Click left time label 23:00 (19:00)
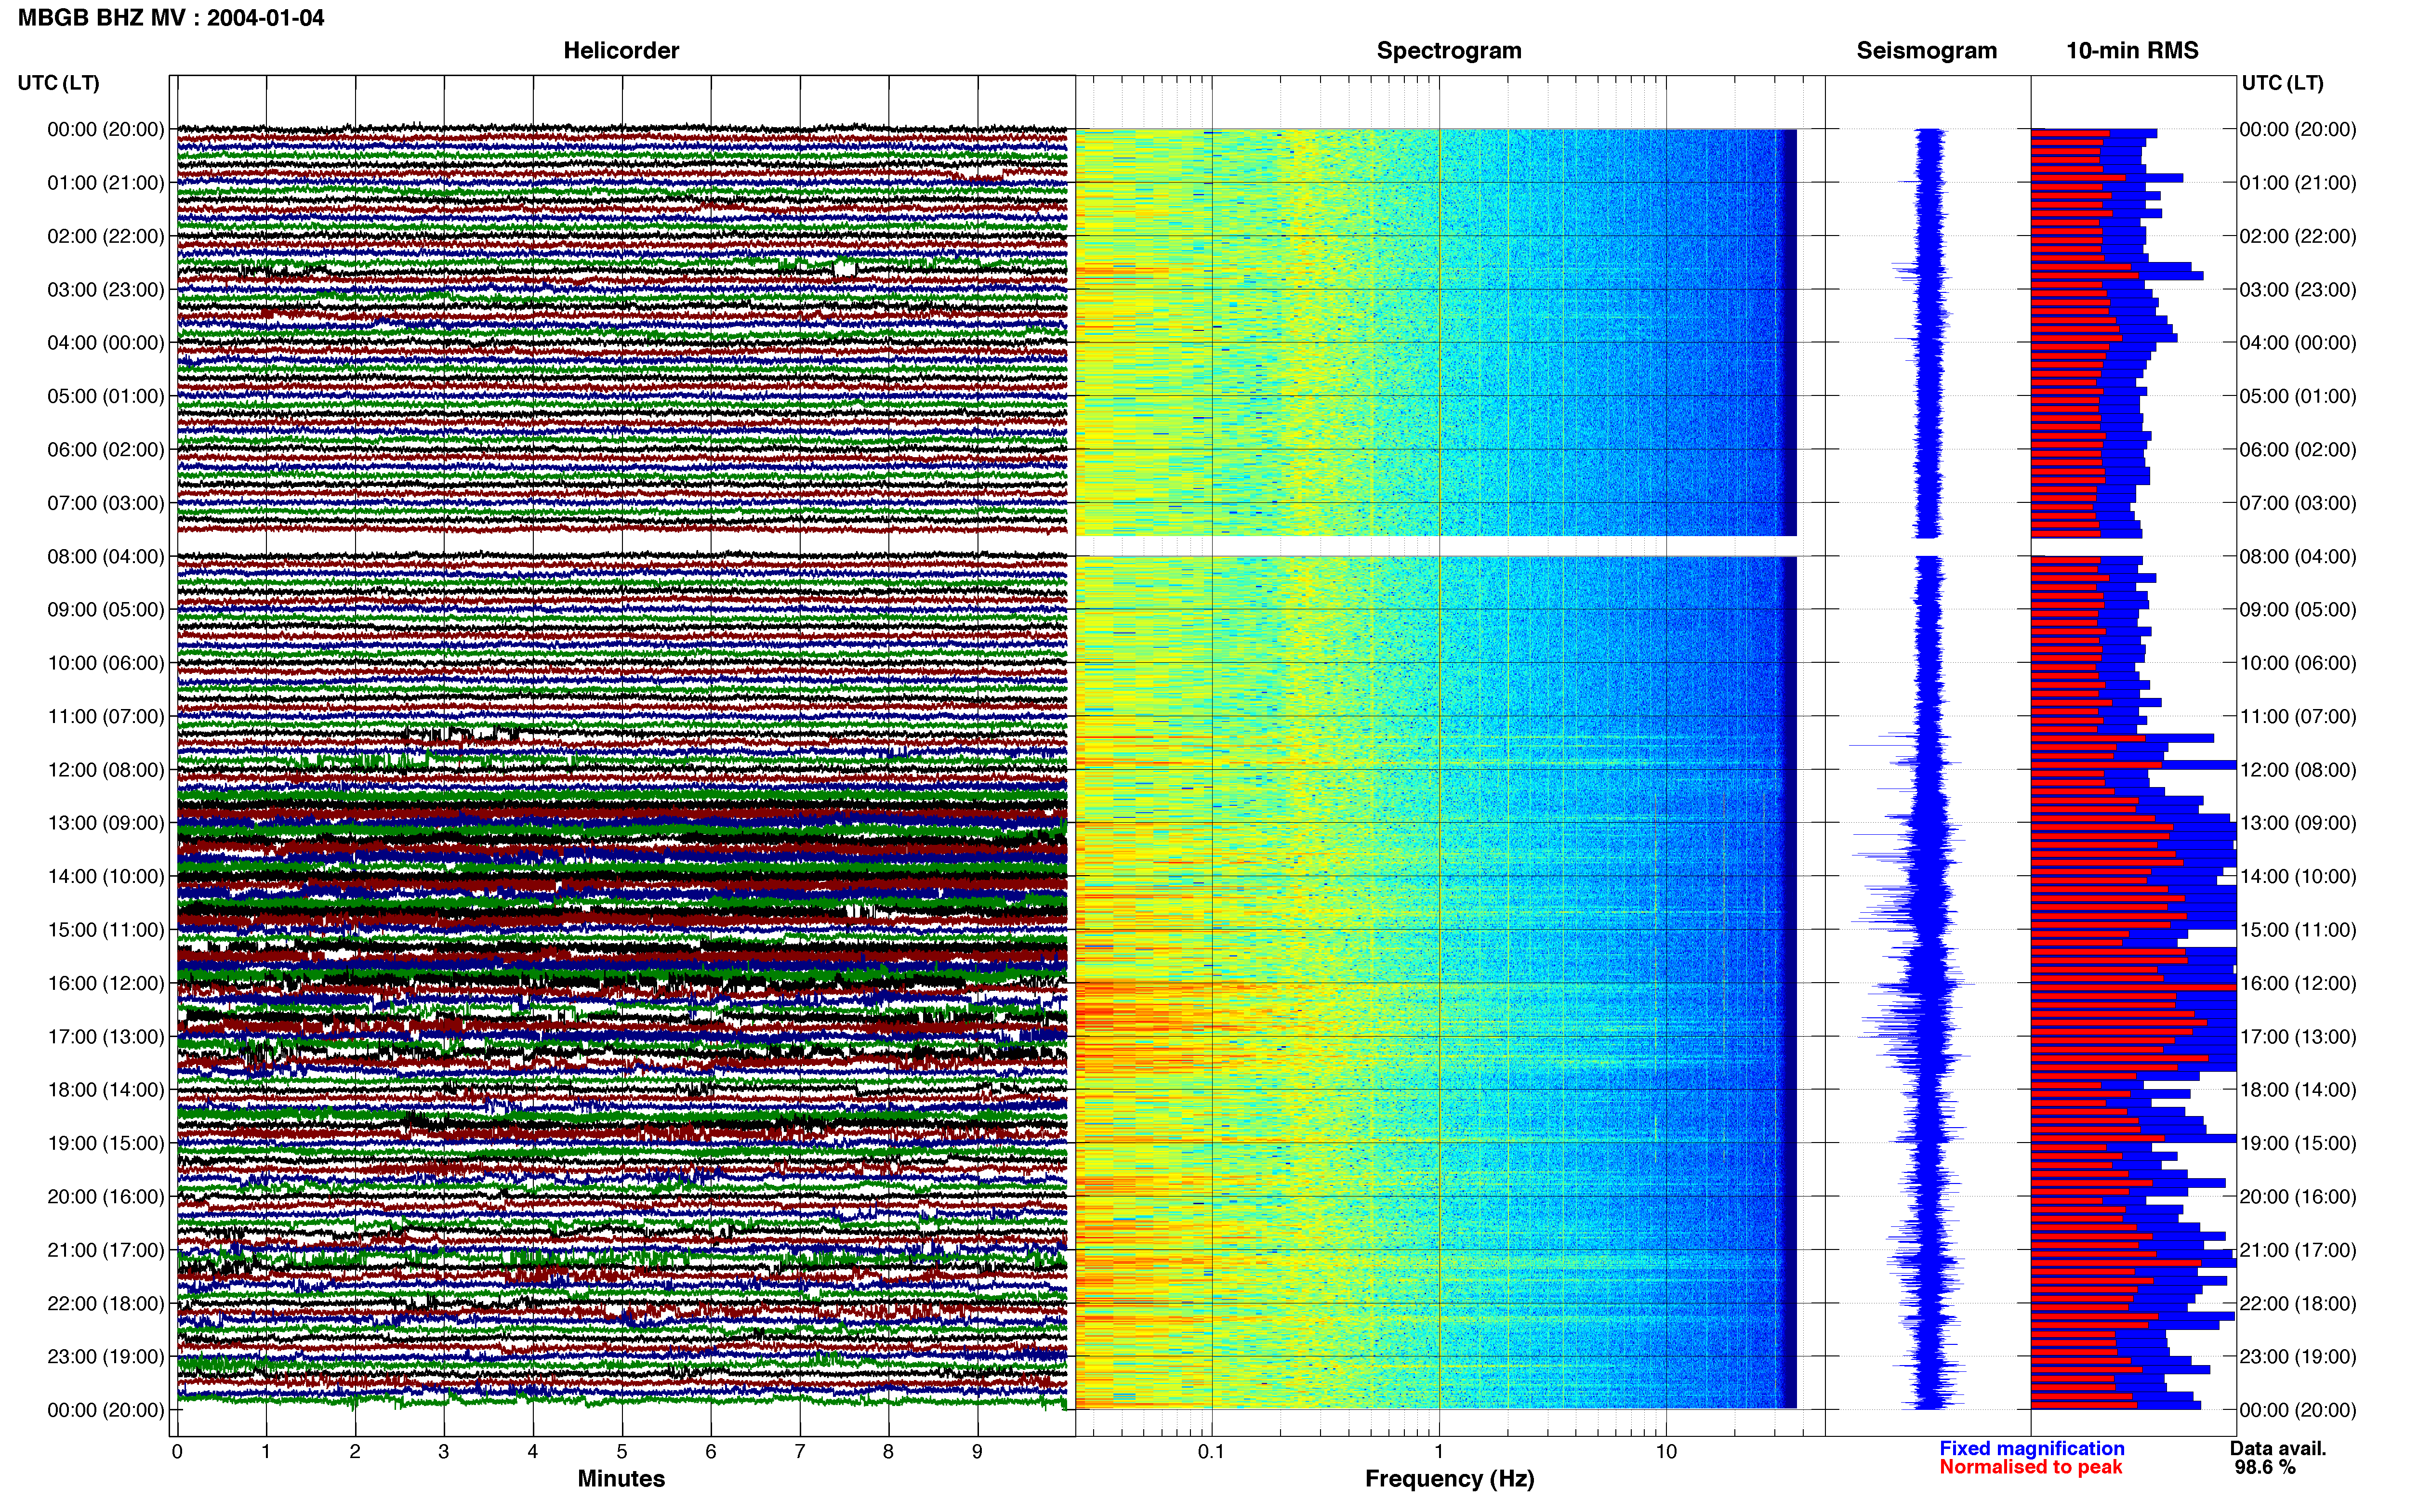 (106, 1357)
